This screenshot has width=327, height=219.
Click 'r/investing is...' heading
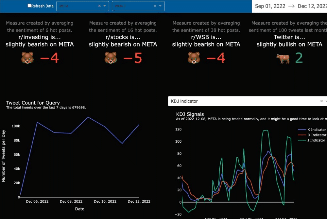coord(40,37)
